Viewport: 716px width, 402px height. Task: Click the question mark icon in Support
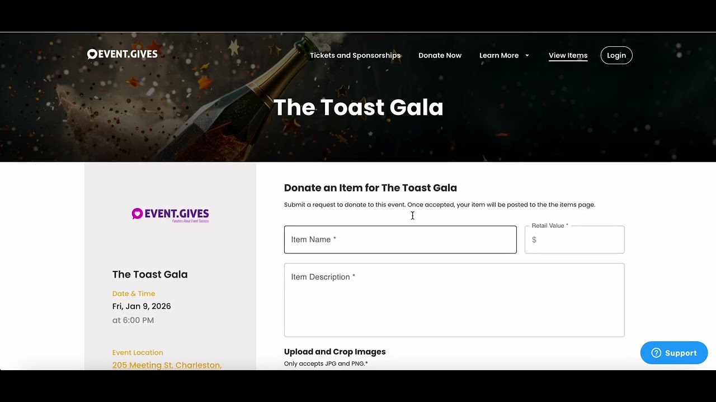pyautogui.click(x=656, y=353)
